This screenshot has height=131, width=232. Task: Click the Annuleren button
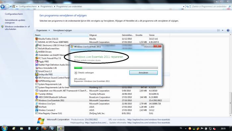[x=144, y=73]
